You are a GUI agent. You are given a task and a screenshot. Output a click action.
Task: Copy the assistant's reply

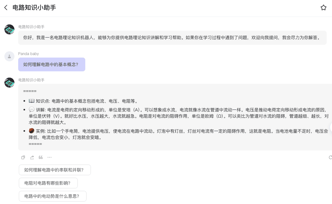point(23,157)
